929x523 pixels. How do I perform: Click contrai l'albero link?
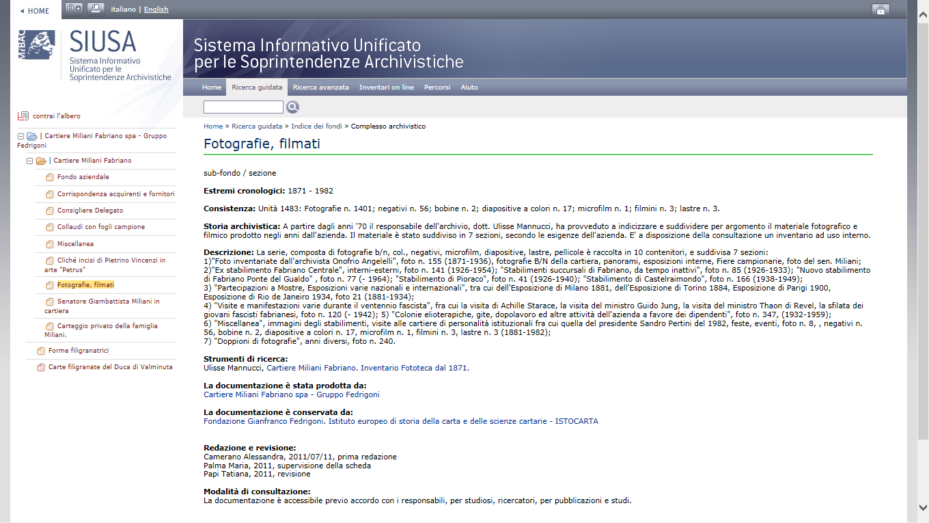click(x=57, y=116)
